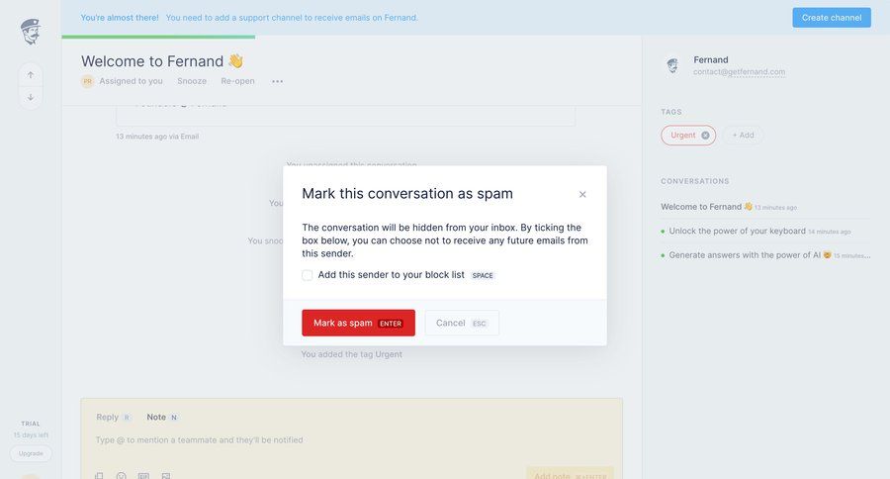The width and height of the screenshot is (890, 479).
Task: Go to next conversation with down arrow
Action: coord(31,97)
